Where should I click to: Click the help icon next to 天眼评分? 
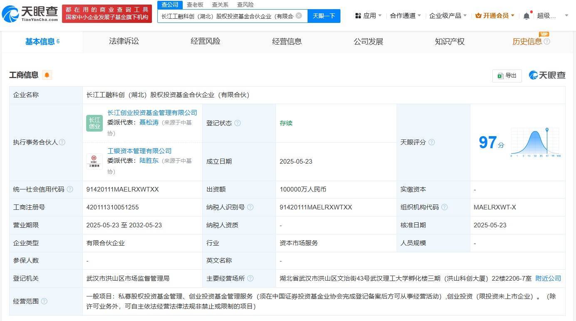[x=432, y=142]
